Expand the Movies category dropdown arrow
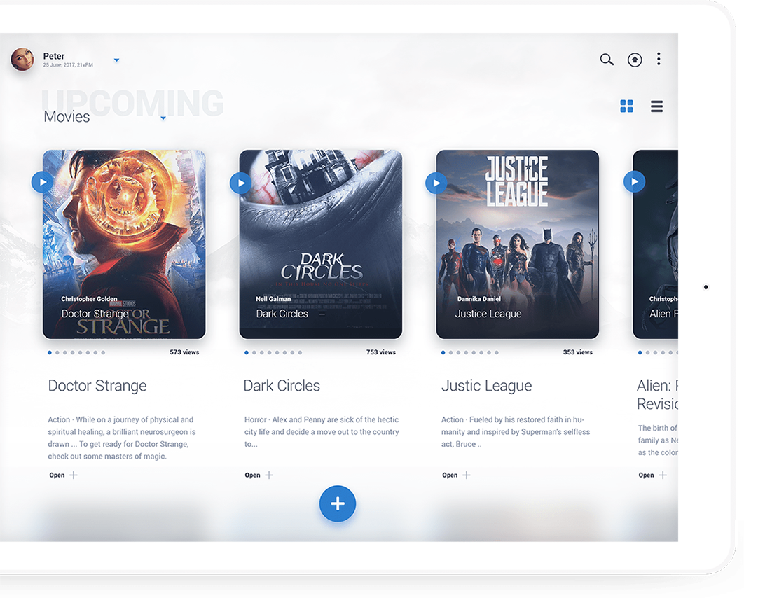This screenshot has height=612, width=758. coord(163,118)
